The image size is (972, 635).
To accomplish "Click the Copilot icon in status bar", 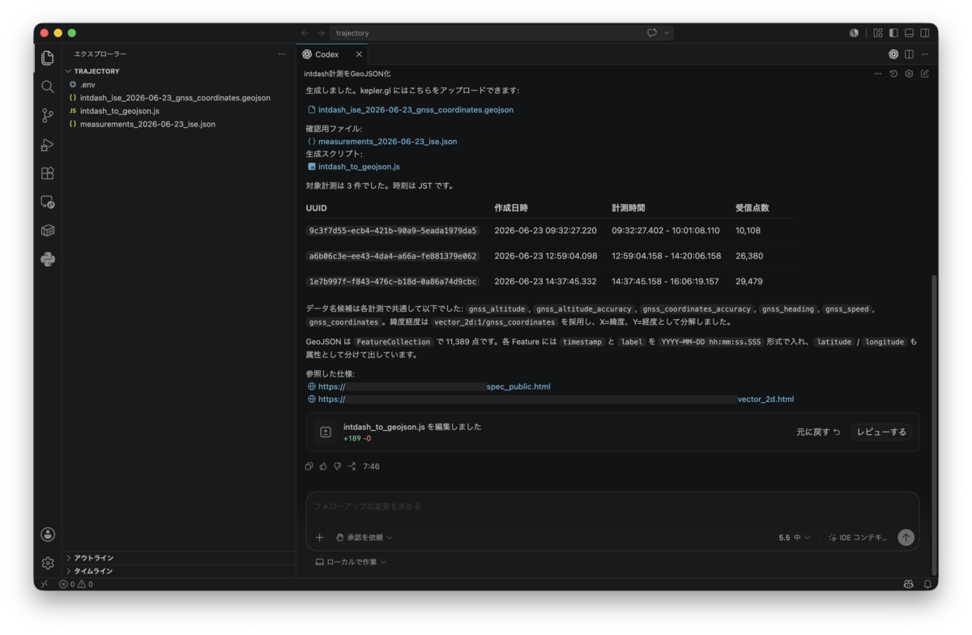I will [908, 584].
